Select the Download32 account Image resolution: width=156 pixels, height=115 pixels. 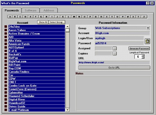(x=37, y=103)
